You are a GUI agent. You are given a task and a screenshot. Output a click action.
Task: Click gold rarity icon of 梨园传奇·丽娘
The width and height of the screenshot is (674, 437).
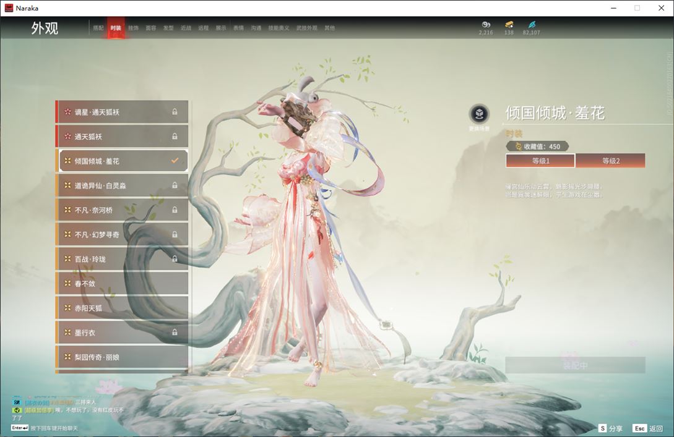67,357
